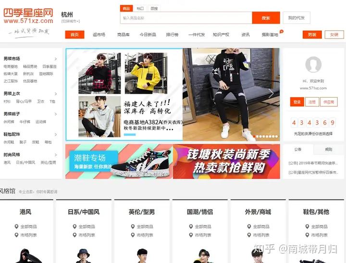Click the N badge beside 摄影基地

[x=281, y=31]
